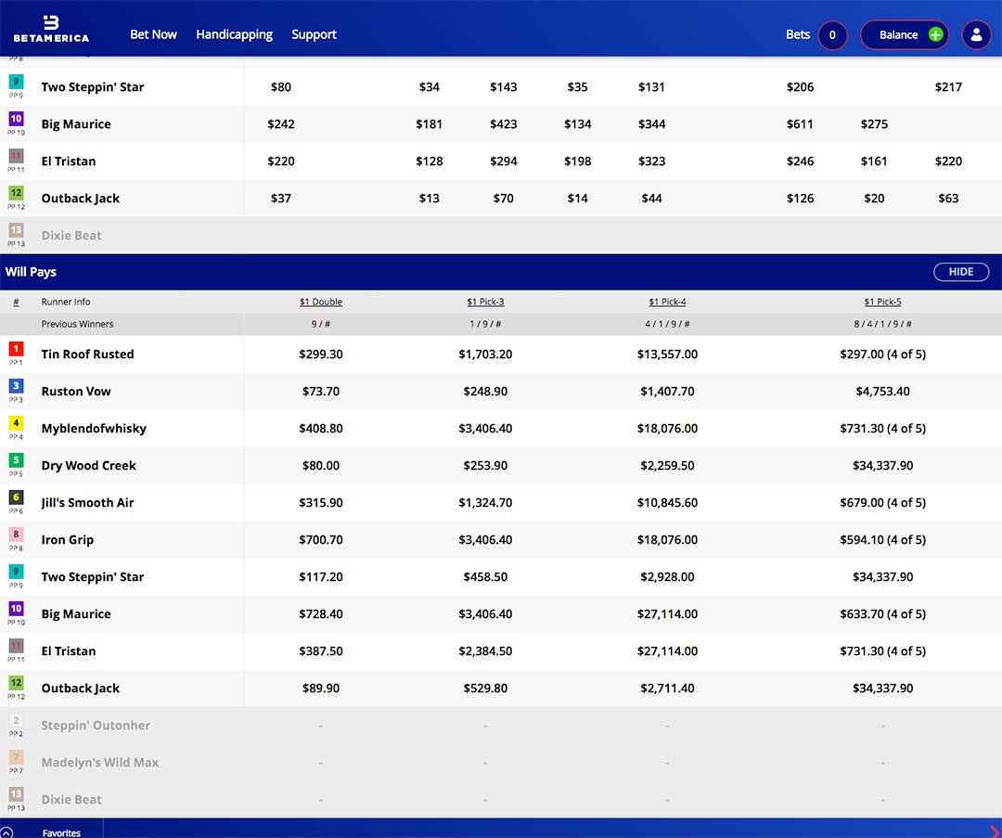Click the blue number 3 badge for Ruston Vow
Screen dimensions: 1002x838
(16, 387)
